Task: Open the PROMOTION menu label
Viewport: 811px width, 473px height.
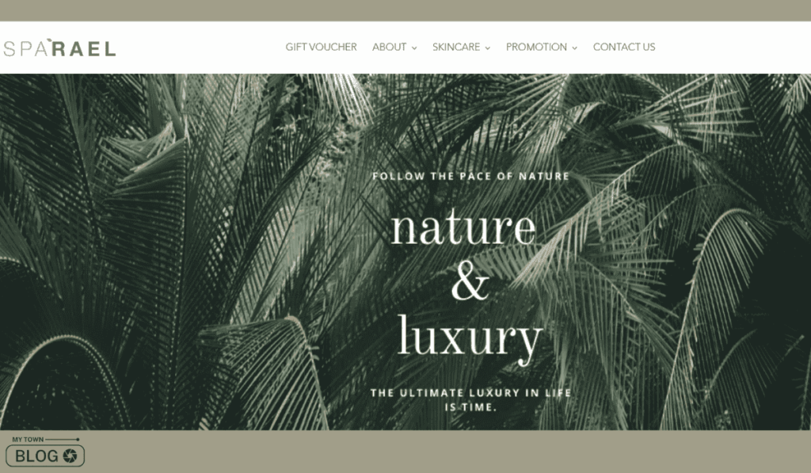Action: (536, 47)
